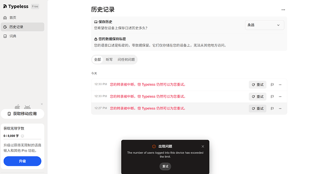Open the 词典 dictionary section
Screen dimensions: 311x174
pyautogui.click(x=23, y=36)
